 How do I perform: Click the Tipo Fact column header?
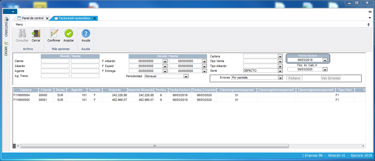pos(345,90)
